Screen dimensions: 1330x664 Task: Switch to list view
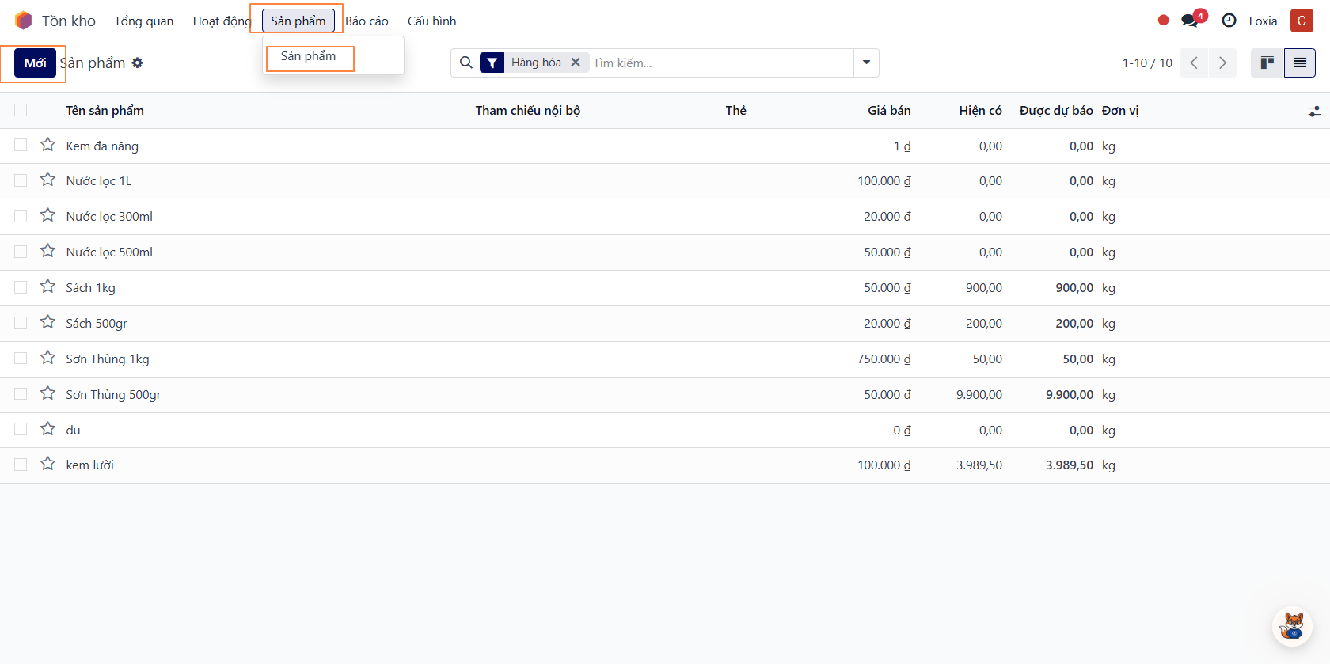[x=1300, y=63]
